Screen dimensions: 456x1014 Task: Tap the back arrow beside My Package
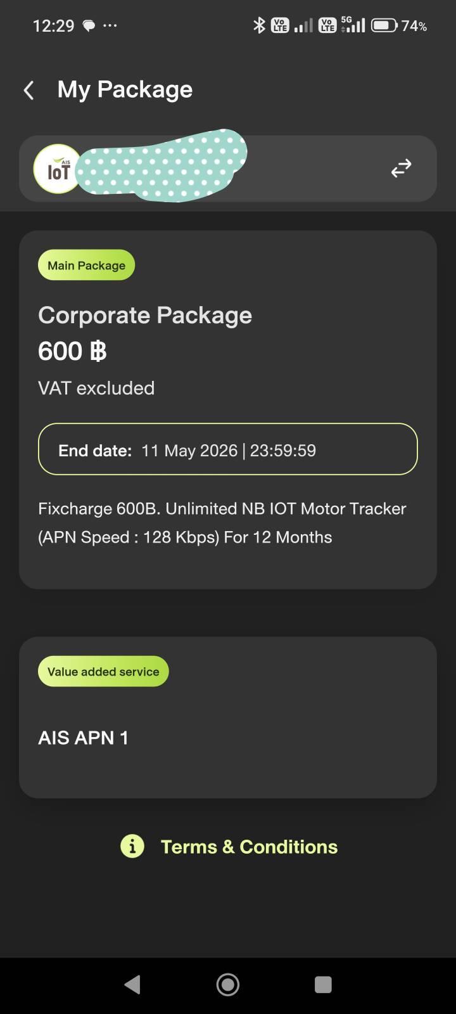coord(28,90)
